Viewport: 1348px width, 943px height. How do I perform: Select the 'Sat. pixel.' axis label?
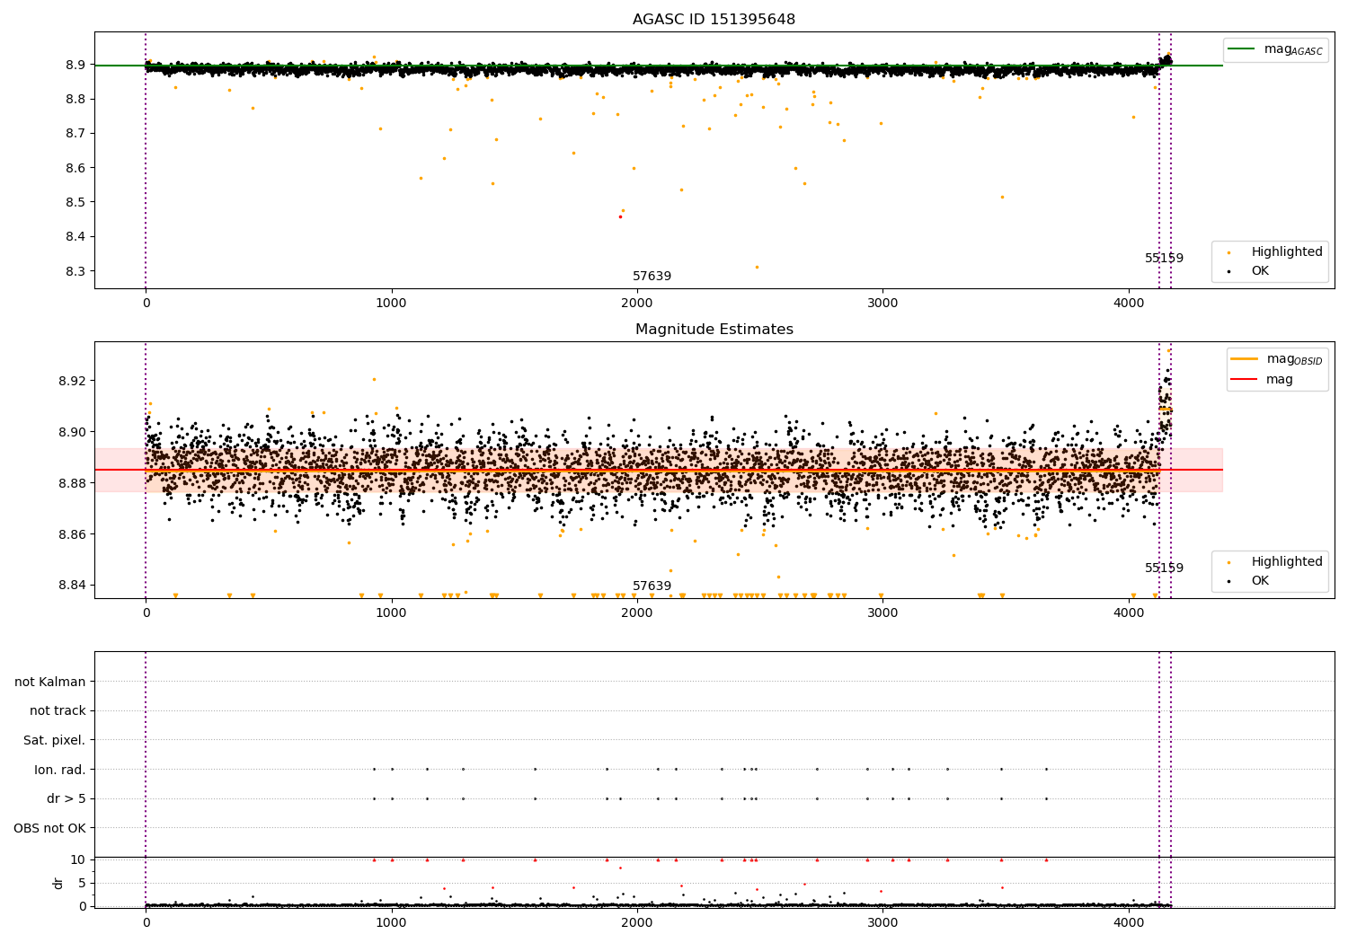coord(54,740)
